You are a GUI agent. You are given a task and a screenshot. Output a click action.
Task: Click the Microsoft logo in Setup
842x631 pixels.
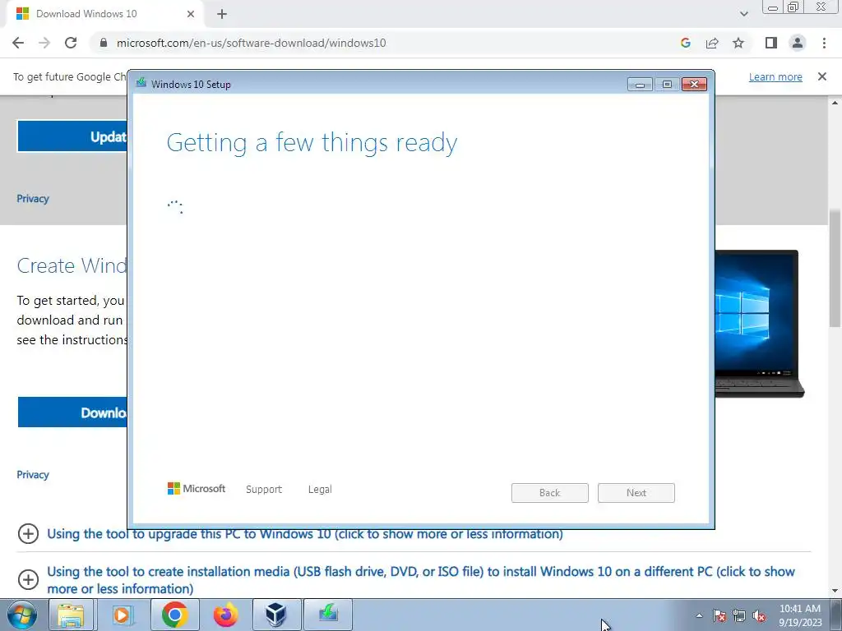[197, 489]
